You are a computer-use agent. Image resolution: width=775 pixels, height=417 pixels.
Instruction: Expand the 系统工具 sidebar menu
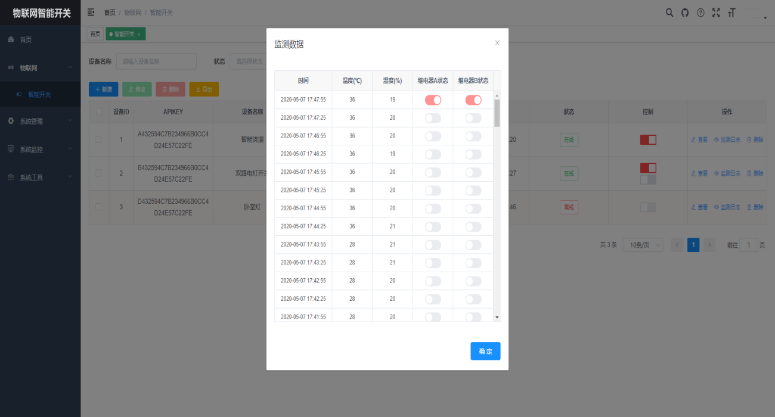[x=41, y=177]
